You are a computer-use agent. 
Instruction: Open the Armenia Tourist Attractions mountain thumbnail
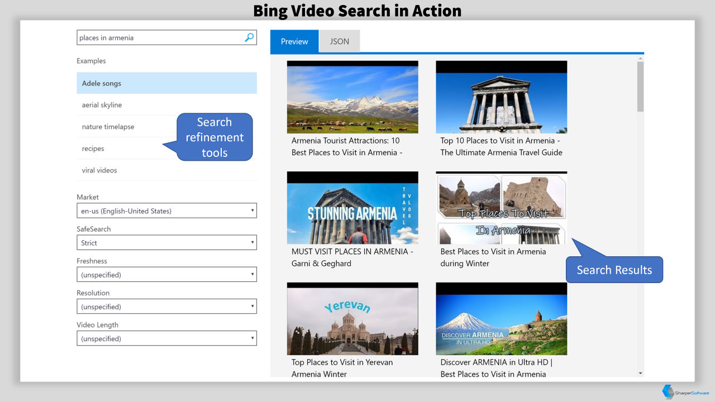tap(352, 97)
